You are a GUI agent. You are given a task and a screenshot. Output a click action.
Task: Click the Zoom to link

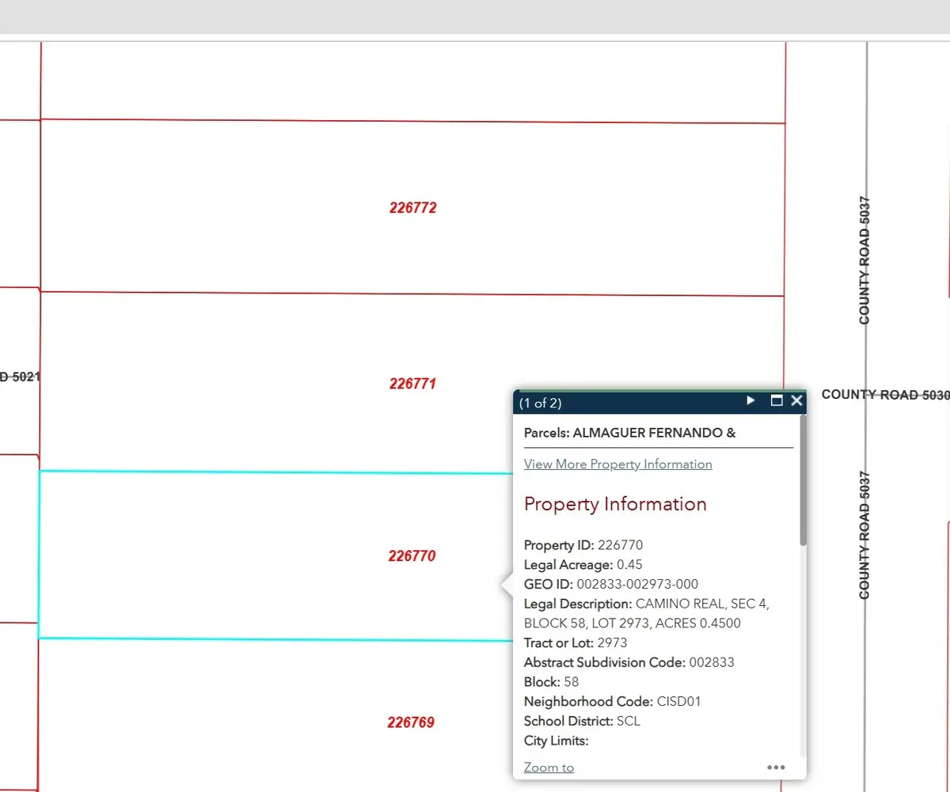pyautogui.click(x=549, y=767)
